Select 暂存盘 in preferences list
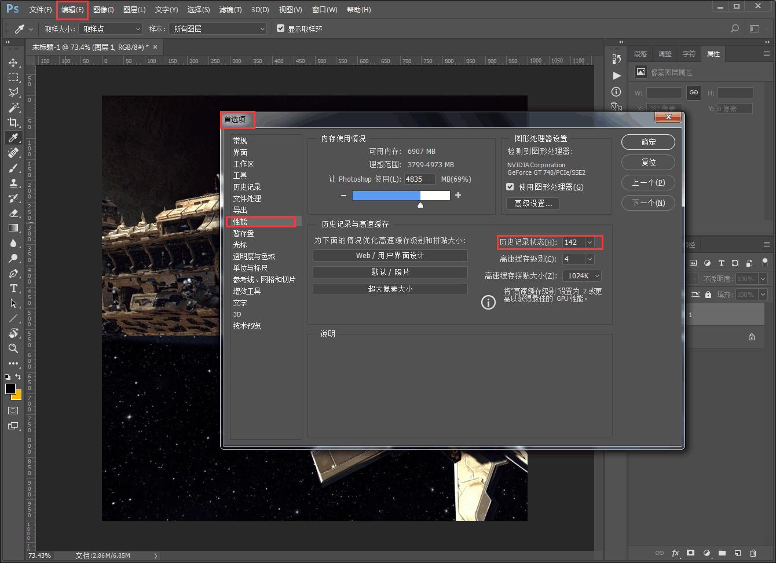 [x=243, y=233]
